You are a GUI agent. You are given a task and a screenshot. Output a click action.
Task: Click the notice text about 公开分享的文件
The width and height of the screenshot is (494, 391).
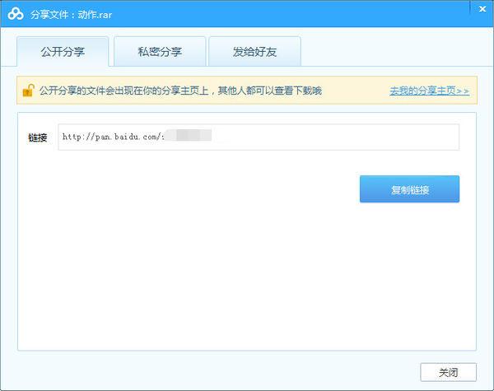[x=180, y=91]
